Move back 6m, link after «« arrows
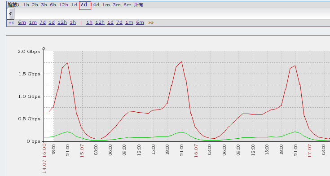Viewport: 330px width, 176px height. pos(22,22)
